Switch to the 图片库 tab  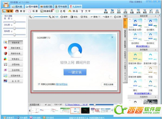pyautogui.click(x=17, y=7)
